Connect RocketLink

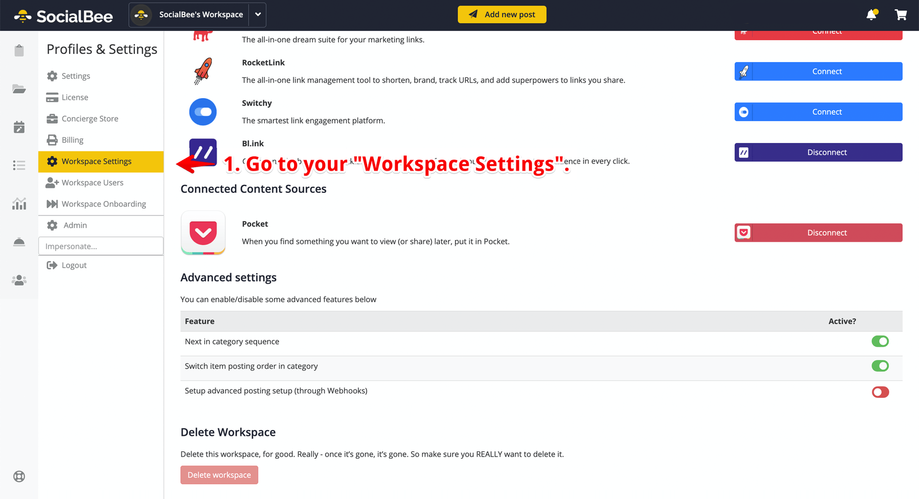tap(818, 71)
